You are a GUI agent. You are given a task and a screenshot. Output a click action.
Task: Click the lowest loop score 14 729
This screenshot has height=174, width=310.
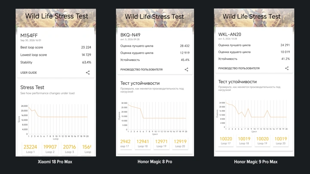86,55
